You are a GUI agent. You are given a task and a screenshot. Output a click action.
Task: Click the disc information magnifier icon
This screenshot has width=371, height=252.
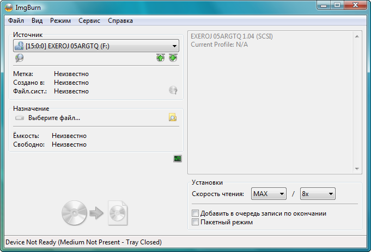pos(19,58)
